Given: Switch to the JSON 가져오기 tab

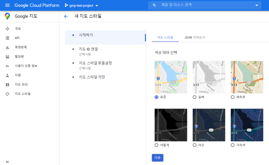Looking at the screenshot, I should coord(194,37).
